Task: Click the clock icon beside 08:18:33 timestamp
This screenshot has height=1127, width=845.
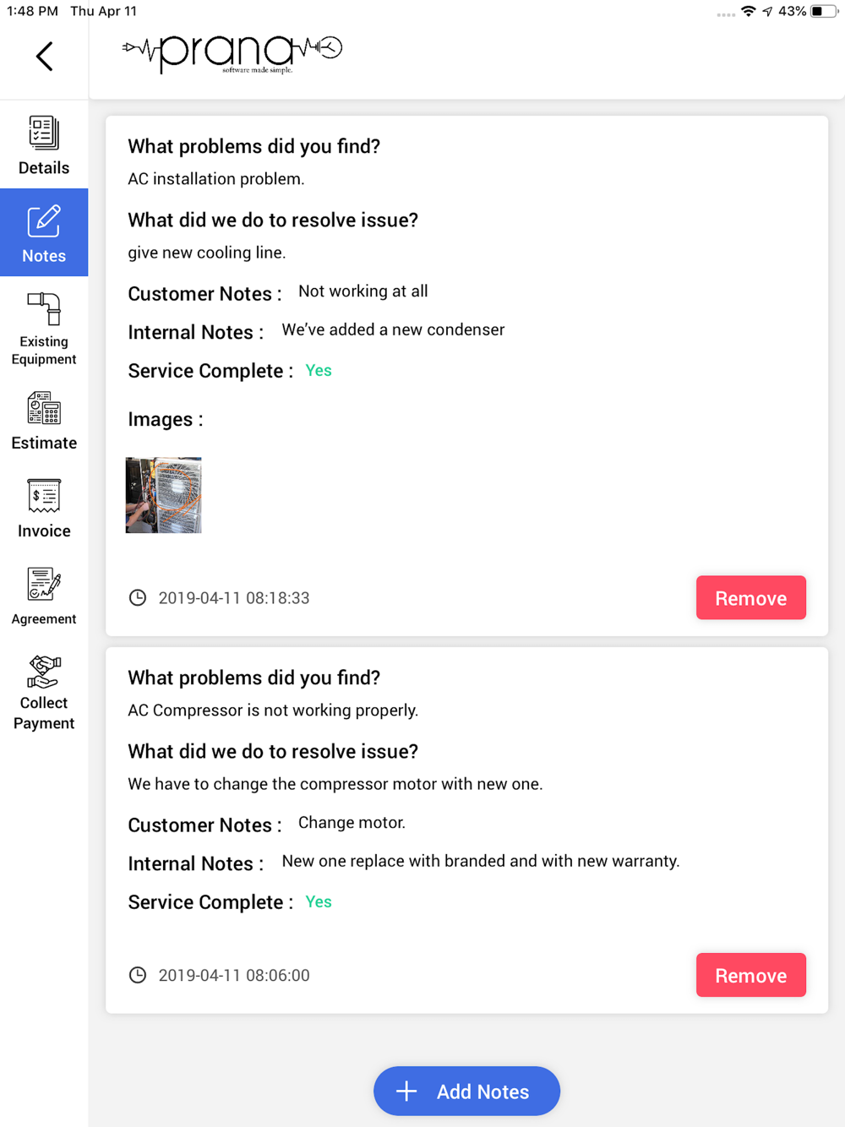Action: [x=138, y=598]
